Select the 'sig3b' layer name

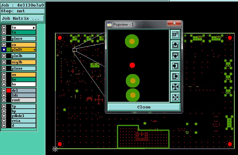[x=24, y=62]
